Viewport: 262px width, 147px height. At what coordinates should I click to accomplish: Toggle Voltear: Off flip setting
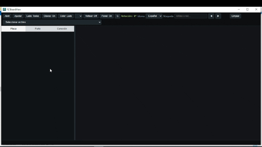coord(91,16)
